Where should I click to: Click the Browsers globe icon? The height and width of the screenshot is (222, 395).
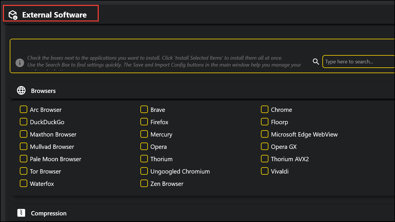click(x=21, y=91)
